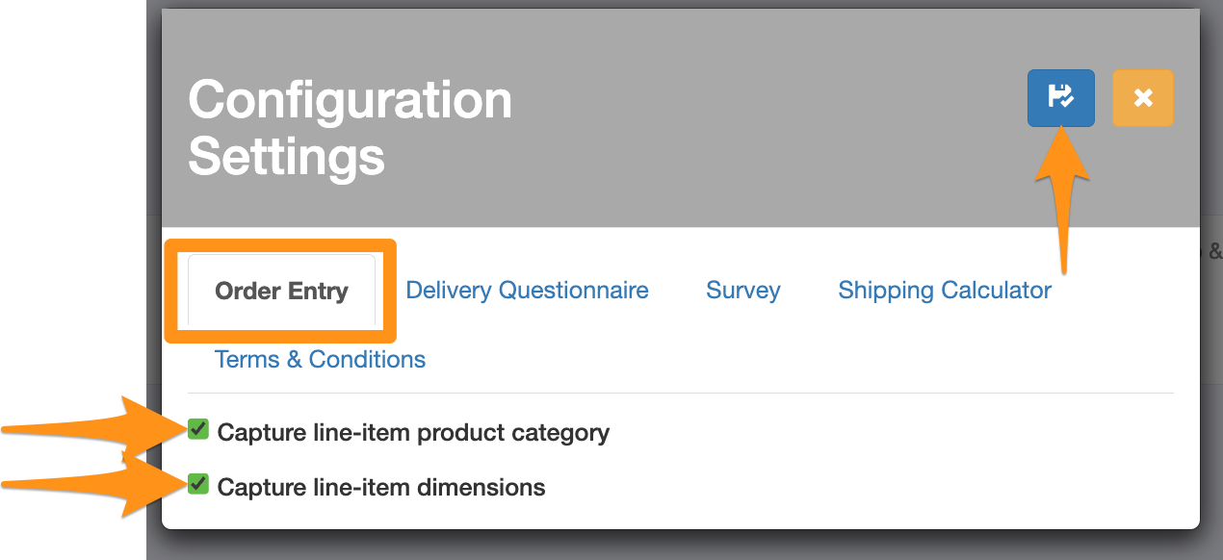The height and width of the screenshot is (560, 1223).
Task: Click the partly hidden ampersand behind the dialog
Action: click(x=1215, y=252)
